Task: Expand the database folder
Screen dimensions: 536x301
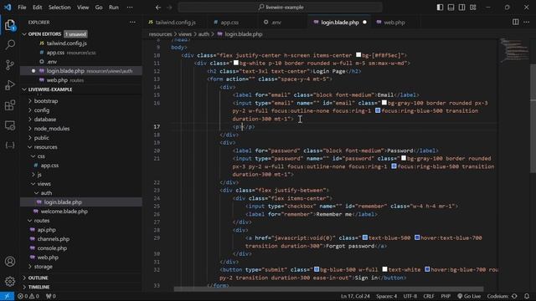Action: pyautogui.click(x=45, y=120)
